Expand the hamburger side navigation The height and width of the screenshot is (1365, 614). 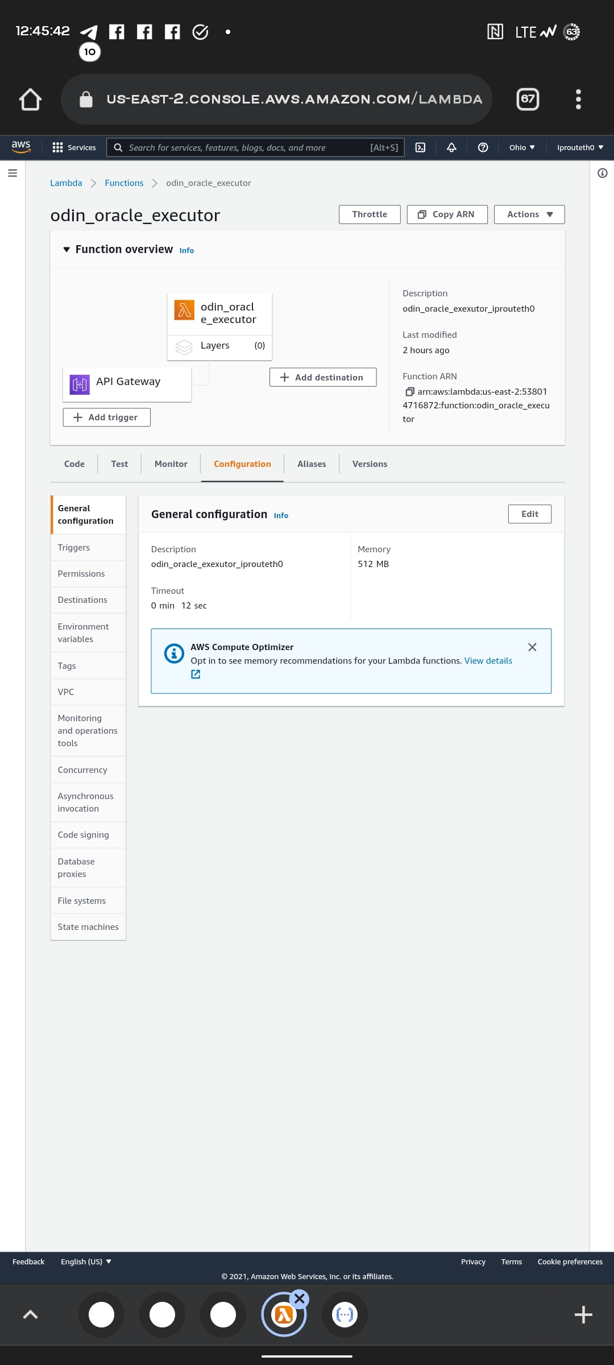coord(13,173)
